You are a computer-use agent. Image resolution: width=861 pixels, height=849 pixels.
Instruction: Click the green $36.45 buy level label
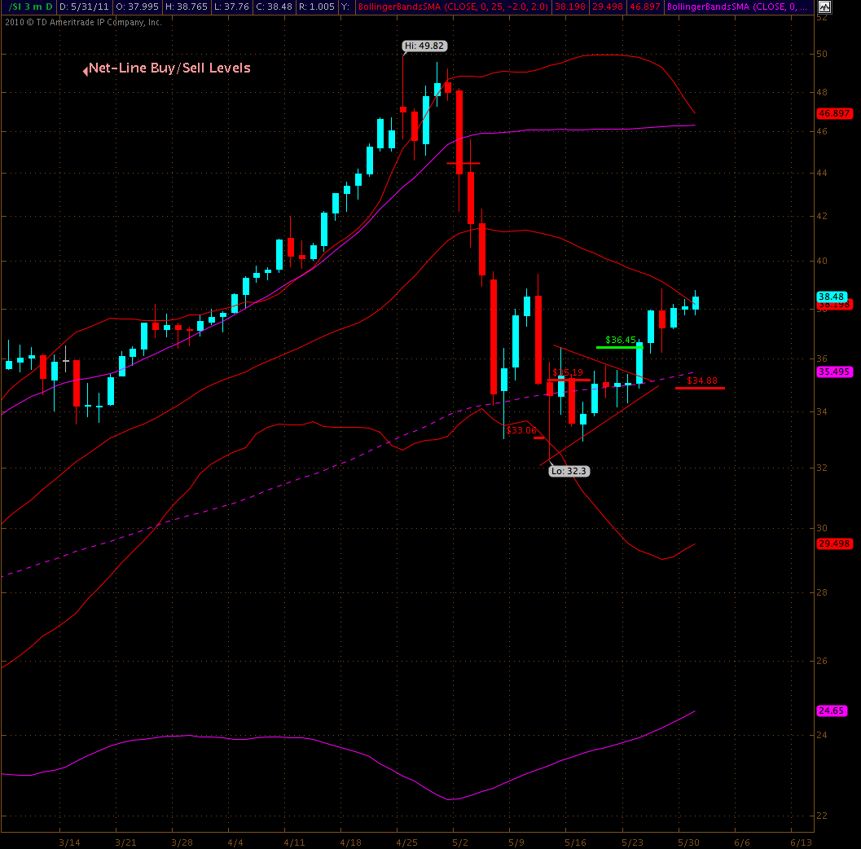[x=621, y=340]
